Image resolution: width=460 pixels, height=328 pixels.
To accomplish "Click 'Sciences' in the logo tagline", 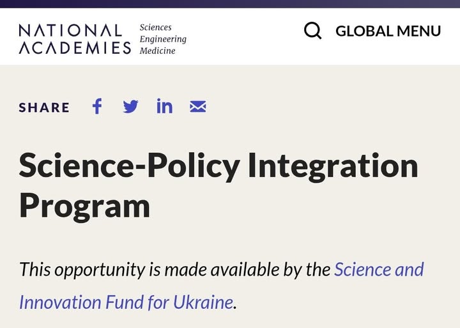I will (156, 27).
